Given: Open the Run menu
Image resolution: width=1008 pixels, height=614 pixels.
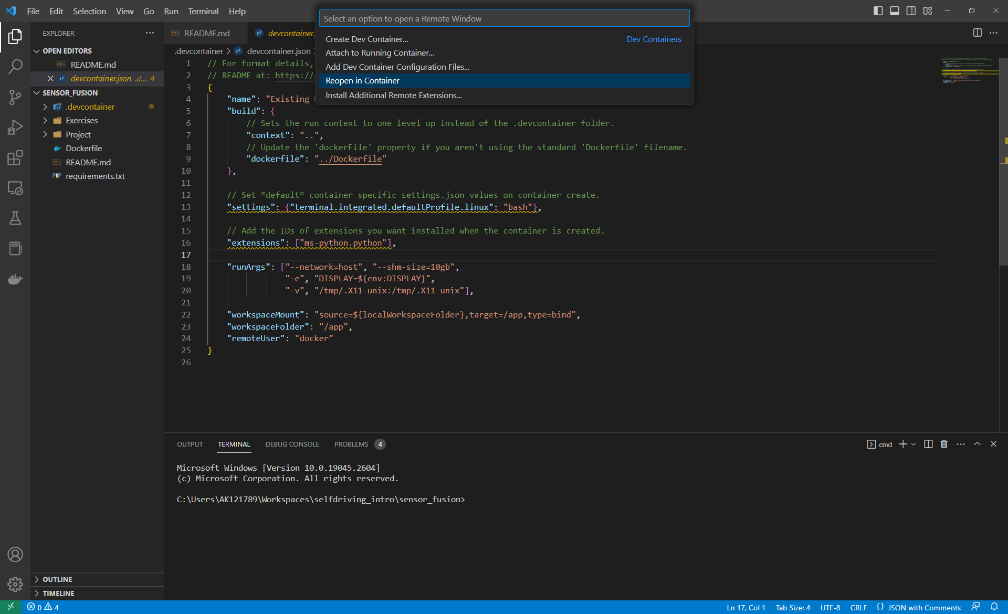Looking at the screenshot, I should pyautogui.click(x=171, y=11).
